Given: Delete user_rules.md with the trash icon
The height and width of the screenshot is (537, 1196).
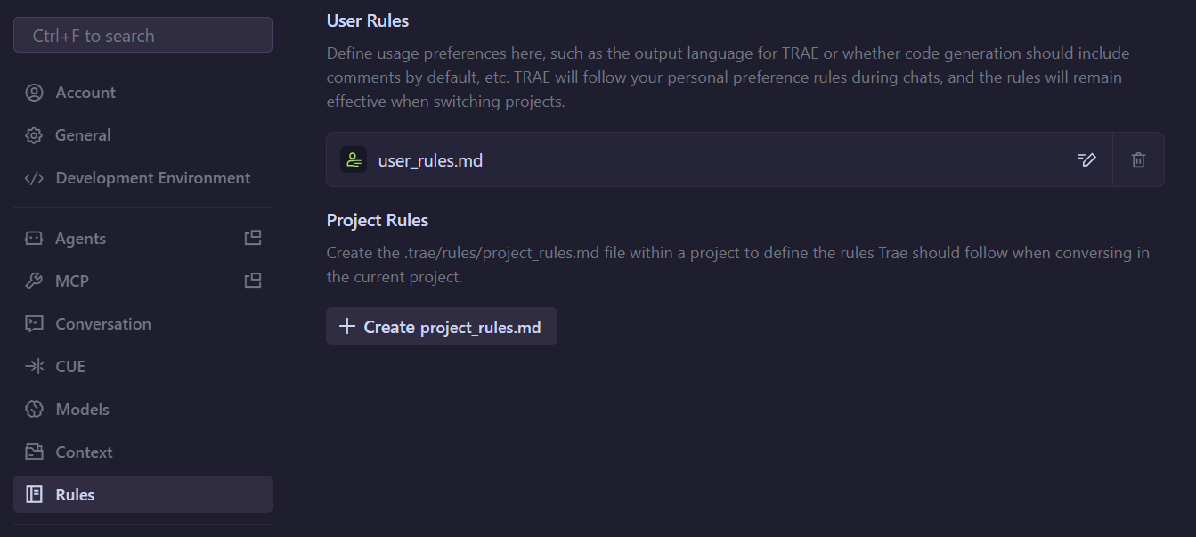Looking at the screenshot, I should [x=1138, y=159].
